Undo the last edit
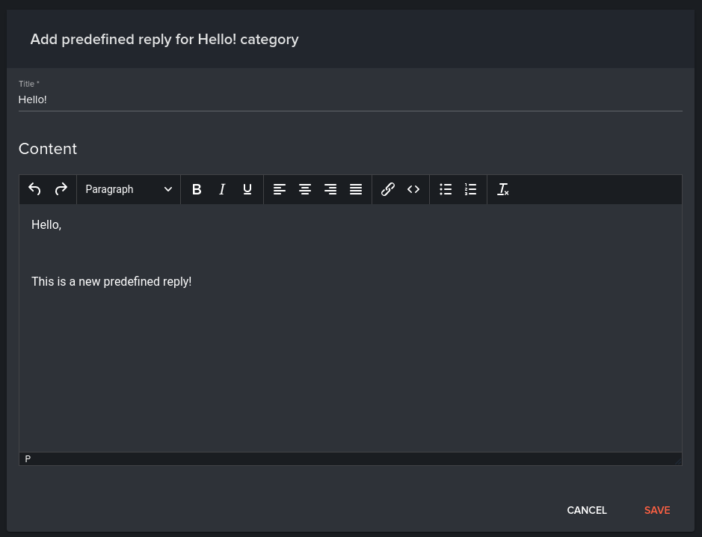Image resolution: width=702 pixels, height=537 pixels. pyautogui.click(x=34, y=189)
